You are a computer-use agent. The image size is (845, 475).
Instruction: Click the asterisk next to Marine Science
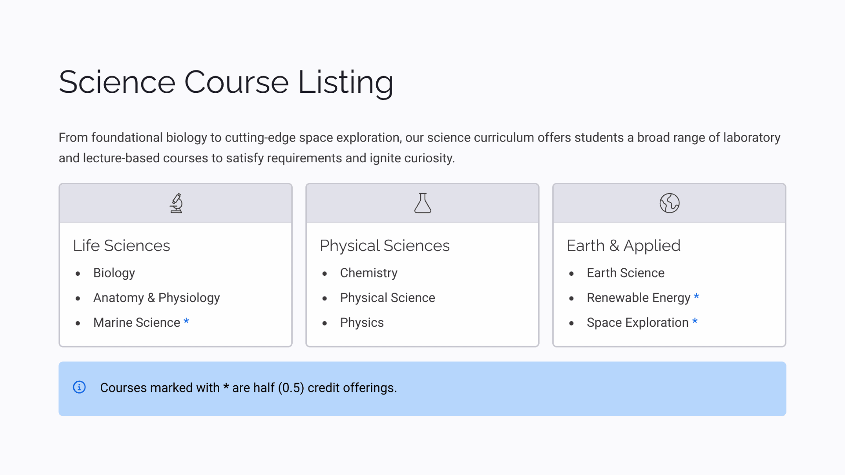(x=186, y=321)
